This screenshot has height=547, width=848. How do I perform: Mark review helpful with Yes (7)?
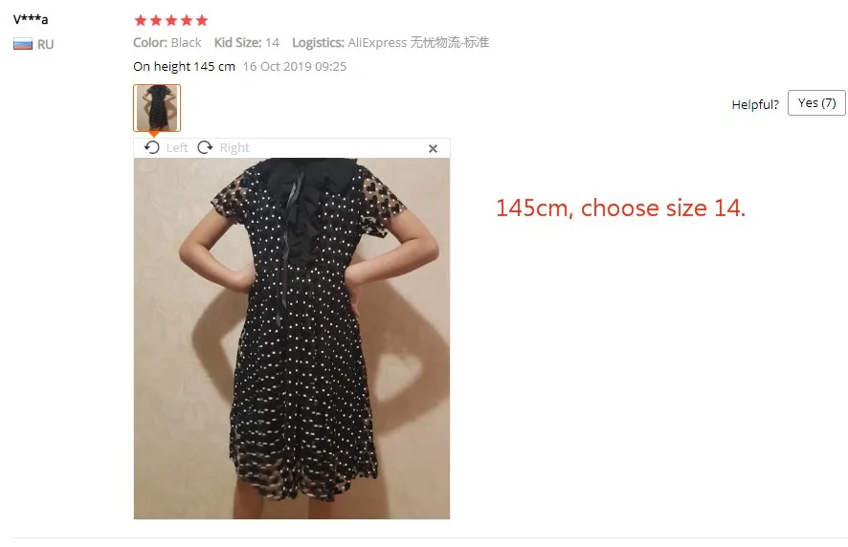(816, 102)
